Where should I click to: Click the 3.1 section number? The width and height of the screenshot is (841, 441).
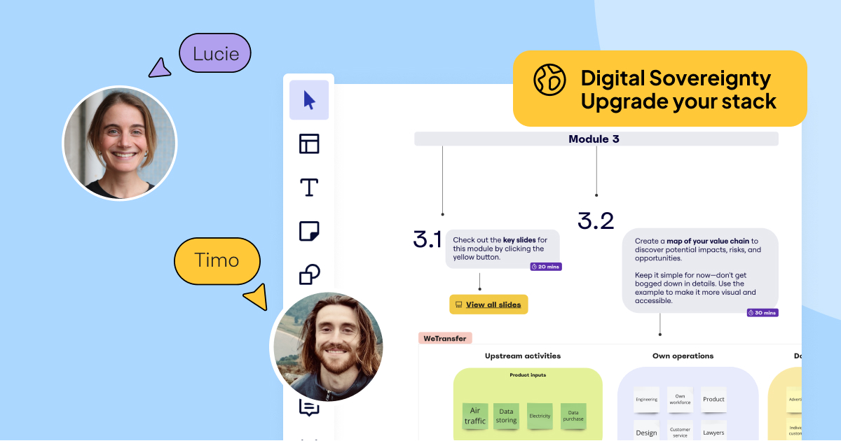(427, 239)
